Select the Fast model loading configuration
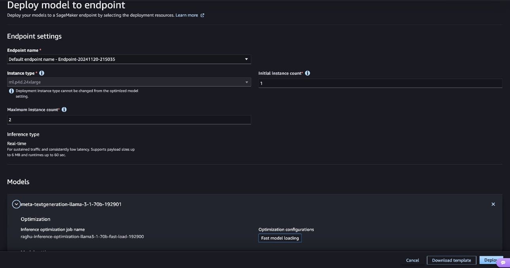Image resolution: width=510 pixels, height=268 pixels. point(280,238)
